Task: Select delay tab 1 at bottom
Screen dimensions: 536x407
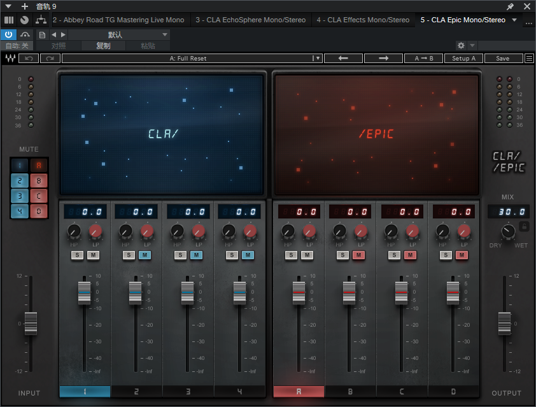Action: (x=85, y=391)
